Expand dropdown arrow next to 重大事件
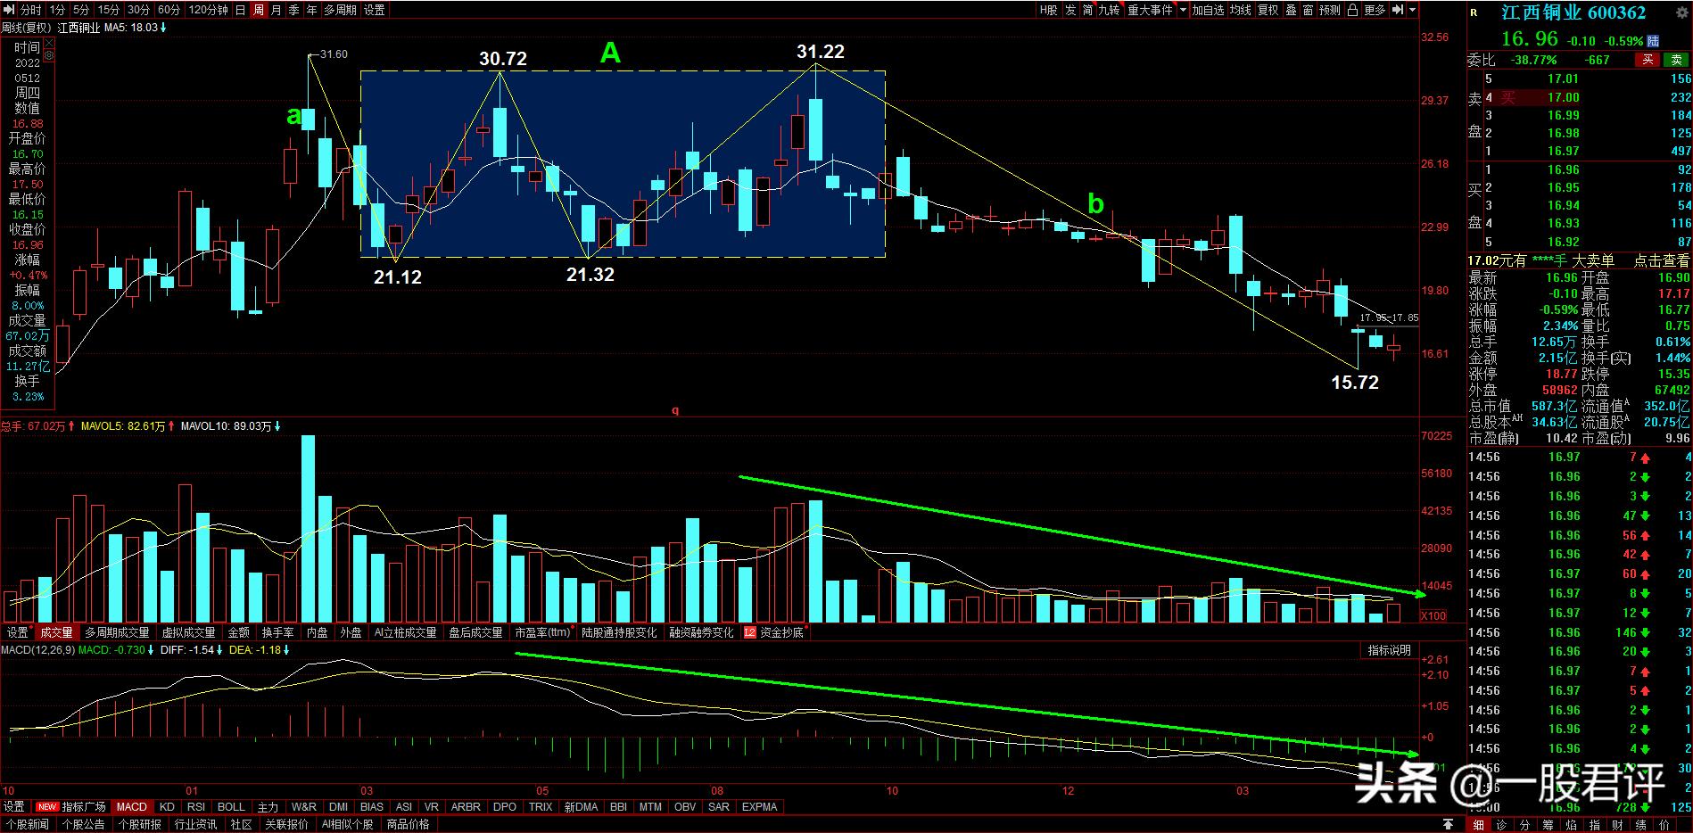 point(1184,10)
